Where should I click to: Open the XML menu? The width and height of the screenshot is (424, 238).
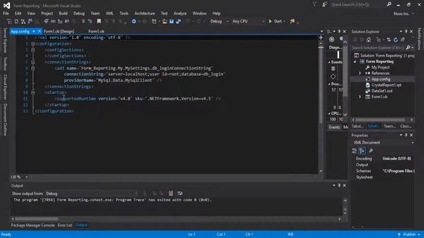pyautogui.click(x=109, y=13)
